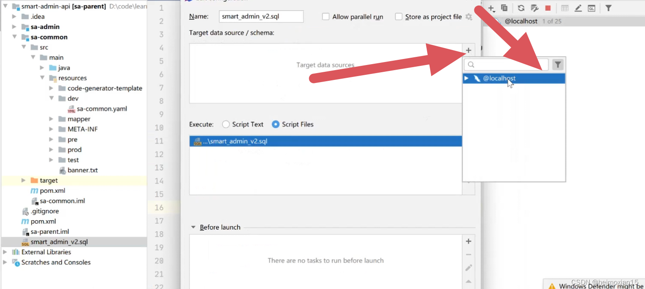Image resolution: width=645 pixels, height=289 pixels.
Task: Add a Before launch task with plus
Action: (x=468, y=241)
